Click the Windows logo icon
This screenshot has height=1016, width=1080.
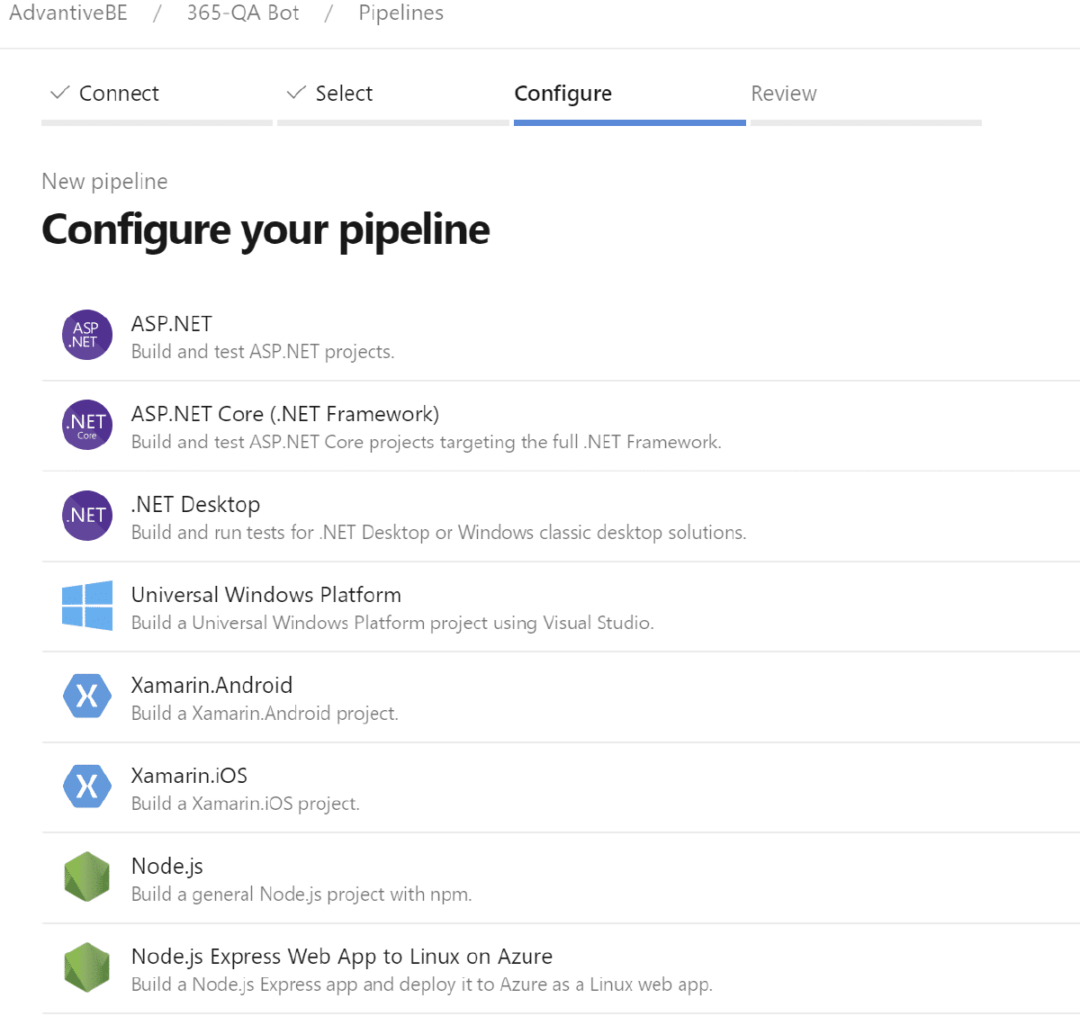click(87, 606)
